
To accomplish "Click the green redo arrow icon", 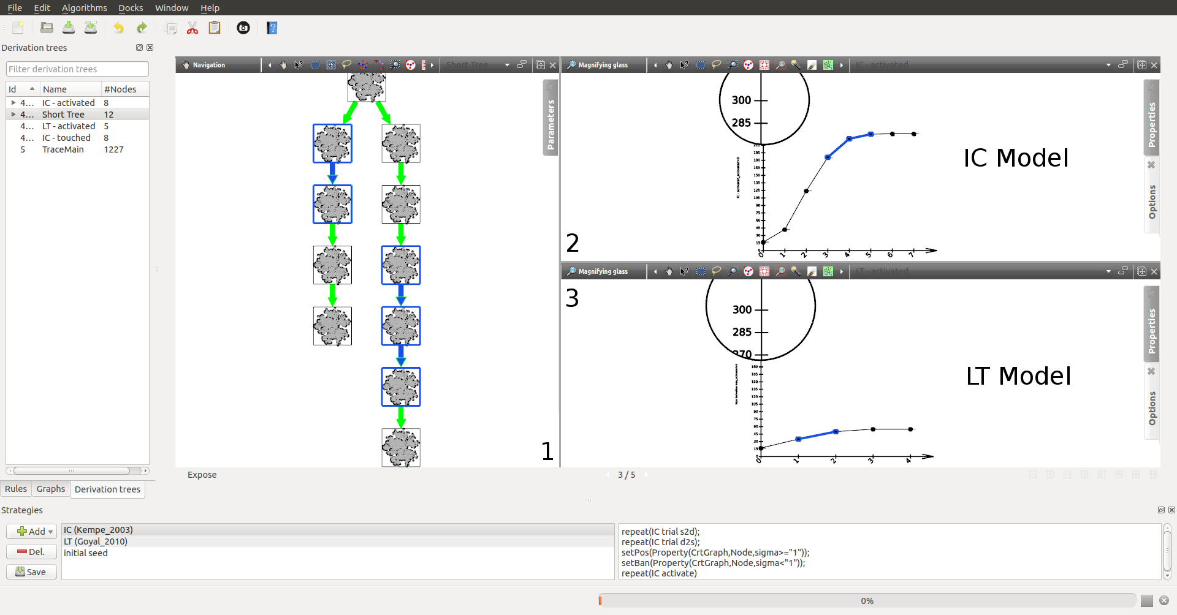I will point(142,28).
